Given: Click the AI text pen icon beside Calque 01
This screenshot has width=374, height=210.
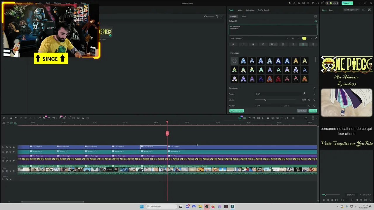Looking at the screenshot, I should (x=316, y=21).
